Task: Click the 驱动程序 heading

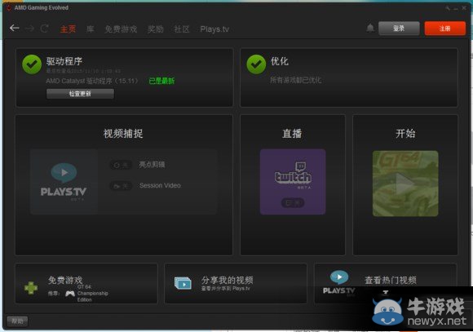Action: tap(64, 61)
